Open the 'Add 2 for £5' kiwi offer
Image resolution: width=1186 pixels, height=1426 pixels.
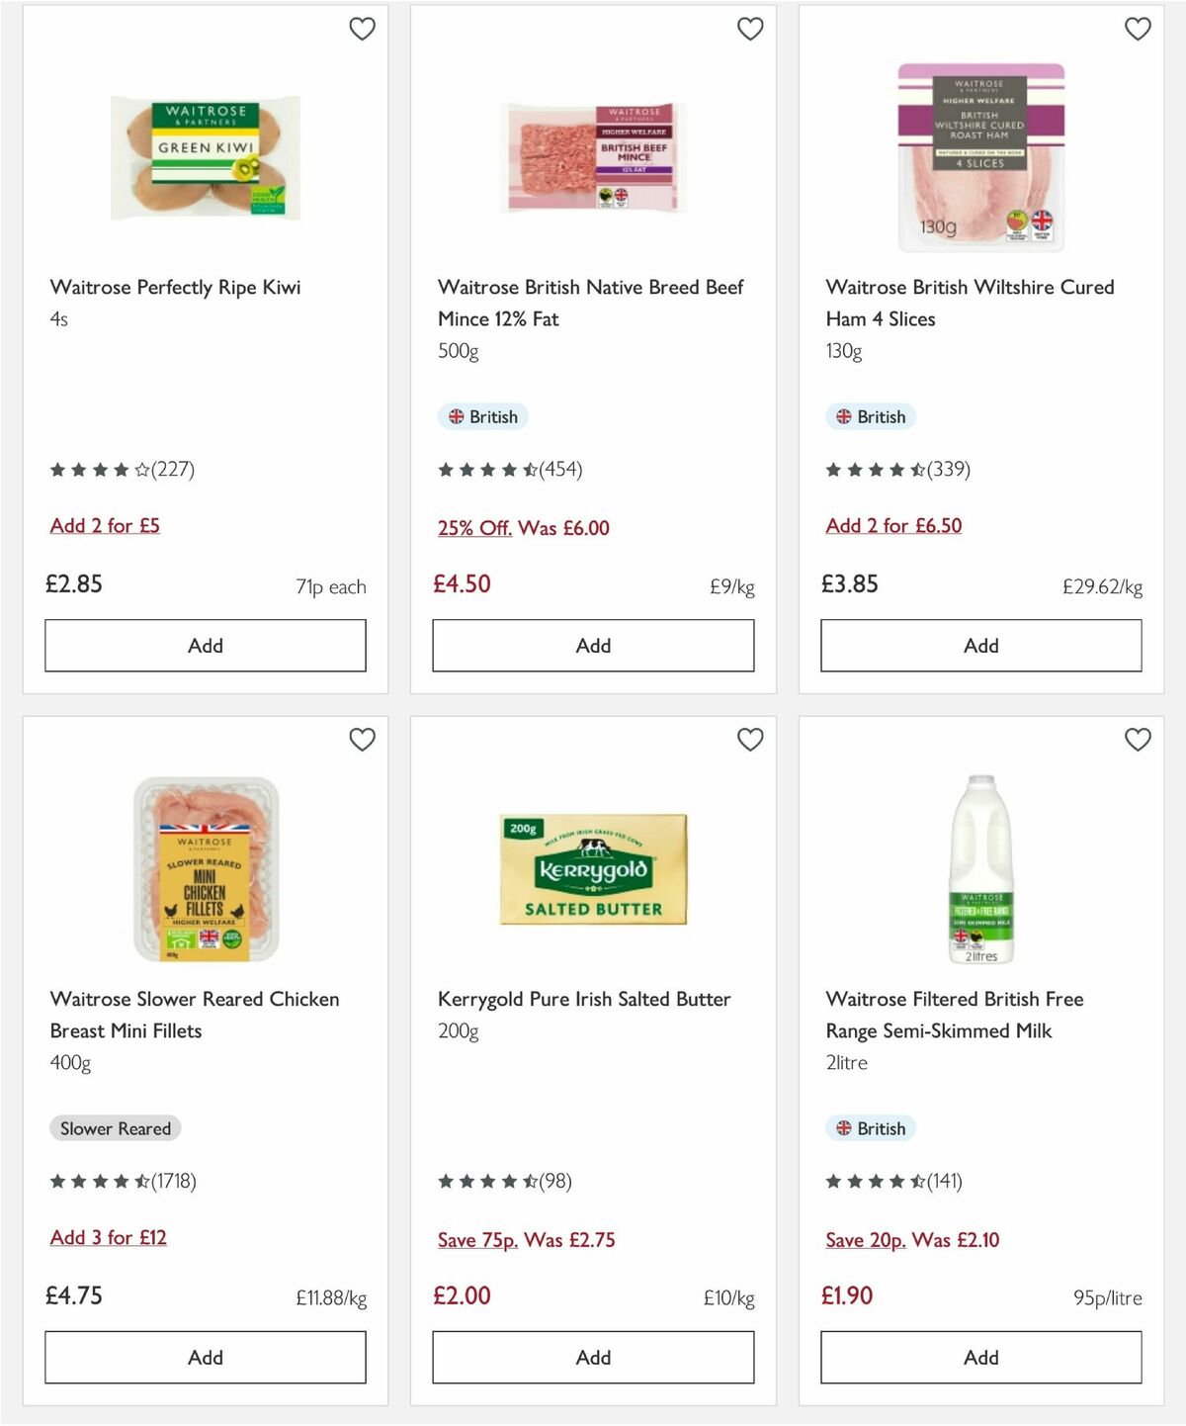pyautogui.click(x=105, y=525)
